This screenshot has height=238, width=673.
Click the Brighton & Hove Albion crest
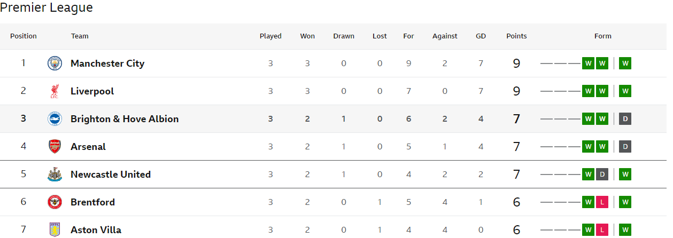point(55,119)
